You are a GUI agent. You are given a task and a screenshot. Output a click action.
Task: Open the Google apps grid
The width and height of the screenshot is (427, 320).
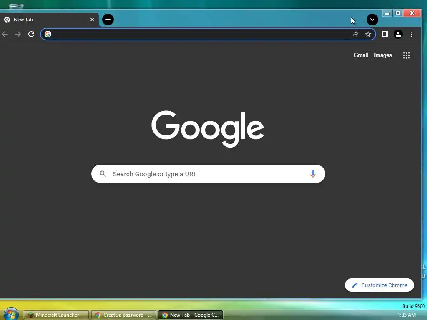407,55
